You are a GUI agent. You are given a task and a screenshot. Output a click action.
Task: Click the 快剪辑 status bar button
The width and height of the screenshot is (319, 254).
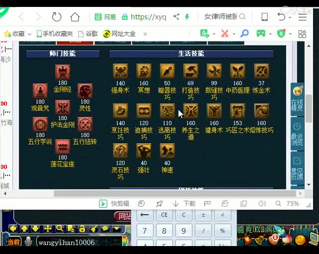(114, 203)
